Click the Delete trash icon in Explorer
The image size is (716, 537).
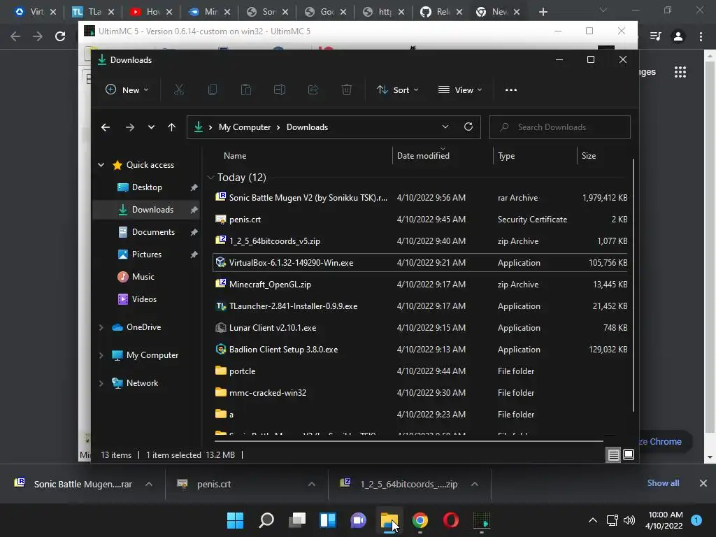point(347,90)
